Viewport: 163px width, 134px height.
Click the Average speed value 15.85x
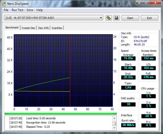pyautogui.click(x=128, y=58)
